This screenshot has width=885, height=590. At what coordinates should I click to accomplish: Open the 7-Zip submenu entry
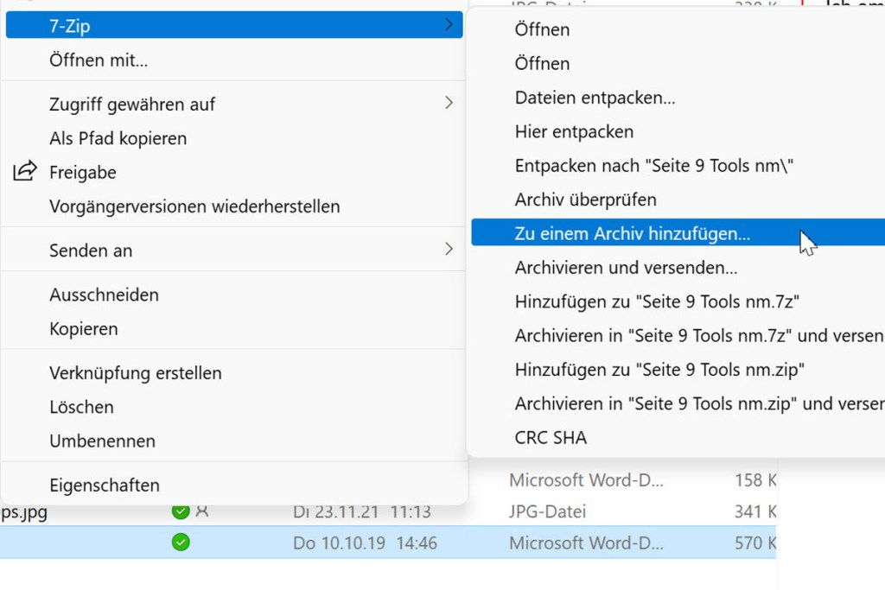[x=234, y=25]
